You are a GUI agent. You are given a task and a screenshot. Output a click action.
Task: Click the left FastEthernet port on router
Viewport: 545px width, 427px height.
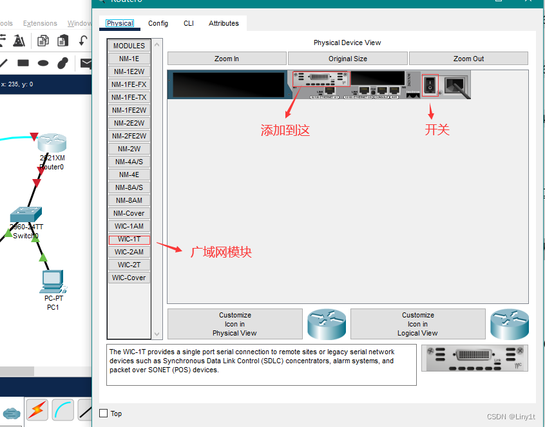pos(329,90)
